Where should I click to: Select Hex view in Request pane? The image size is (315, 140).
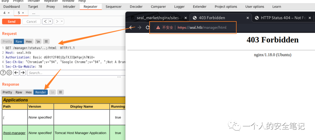click(x=29, y=42)
